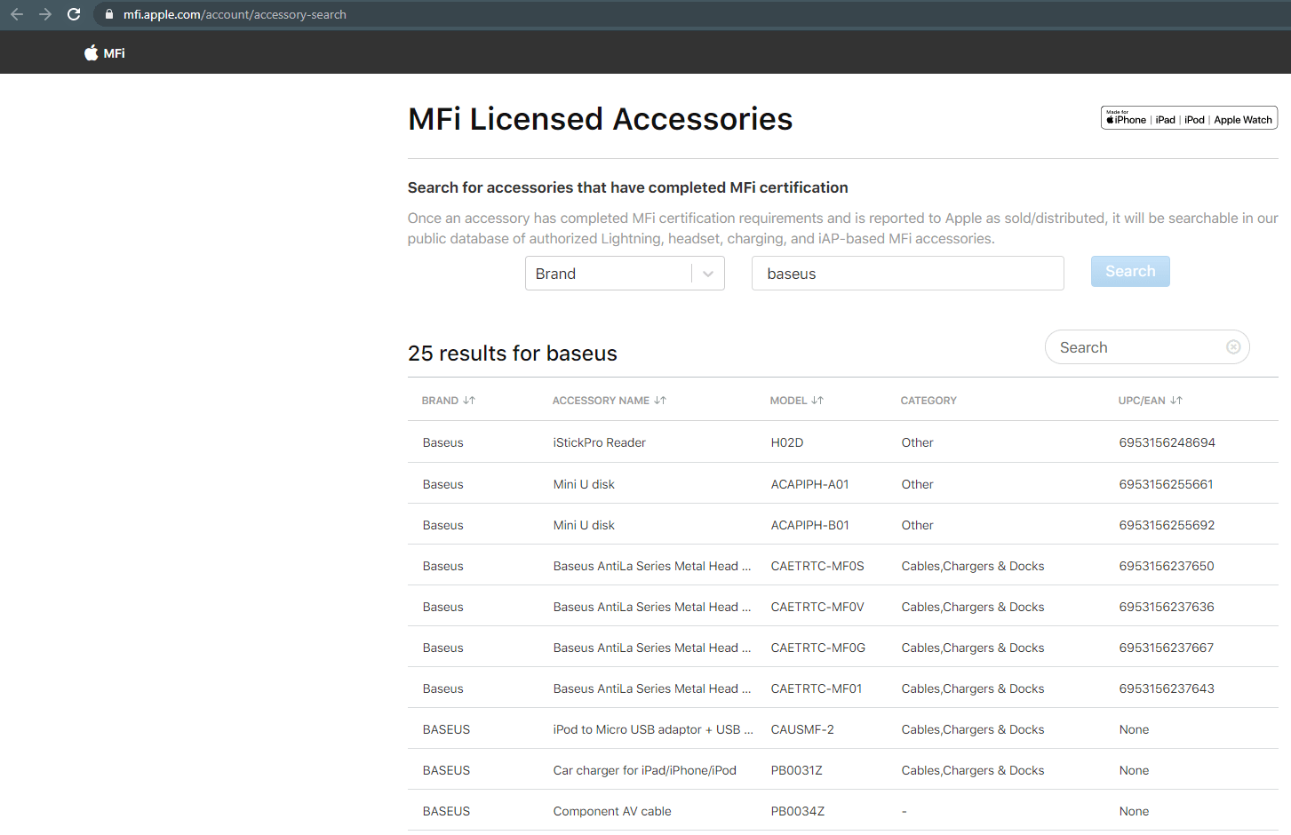This screenshot has width=1291, height=835.
Task: Click the CATEGORY column header
Action: [928, 401]
